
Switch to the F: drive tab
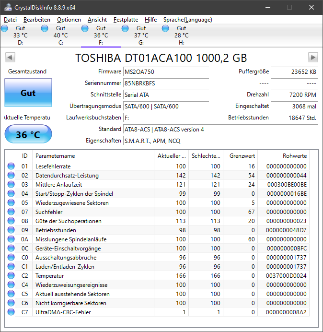click(x=101, y=36)
